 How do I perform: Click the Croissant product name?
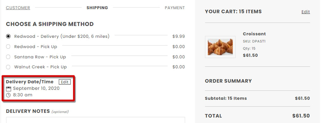point(254,34)
